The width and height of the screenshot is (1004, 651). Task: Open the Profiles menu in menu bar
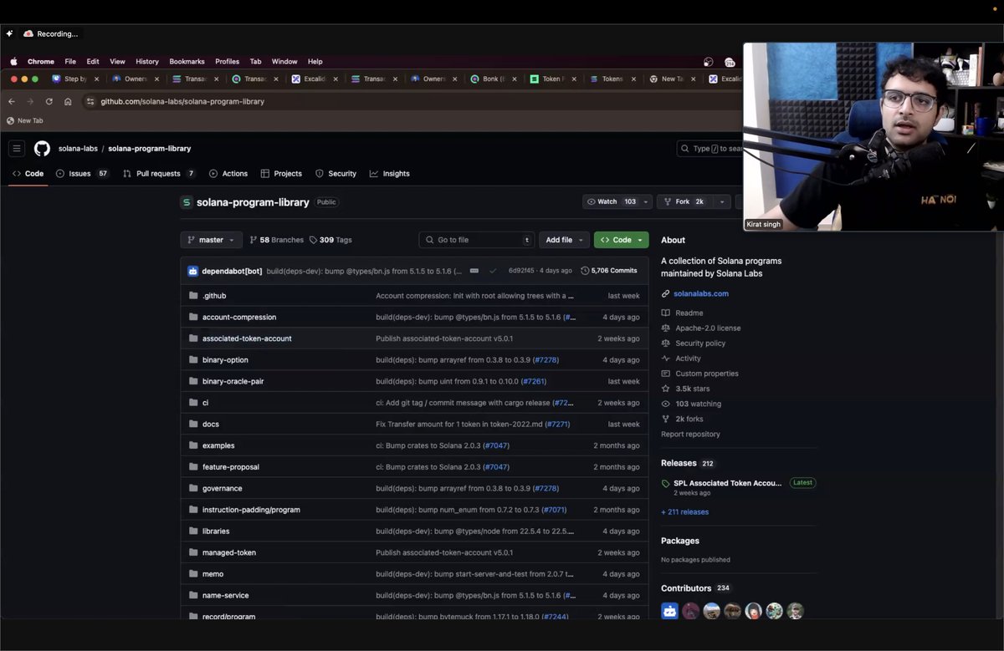(227, 62)
